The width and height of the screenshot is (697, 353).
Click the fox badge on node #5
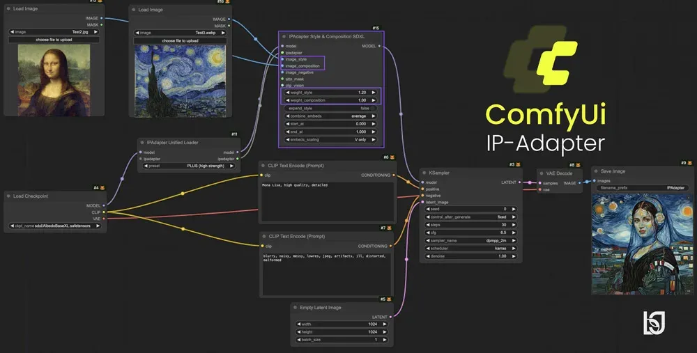(x=389, y=299)
